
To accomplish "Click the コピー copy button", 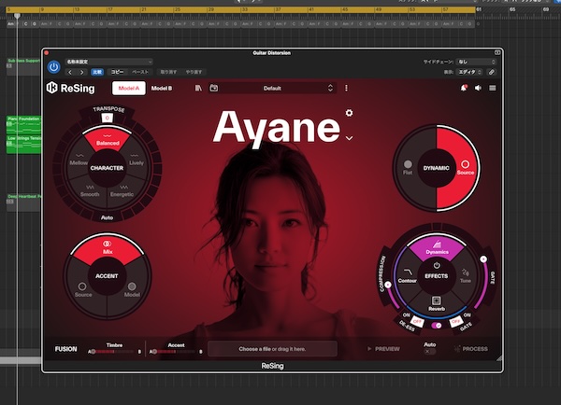I will [x=117, y=72].
